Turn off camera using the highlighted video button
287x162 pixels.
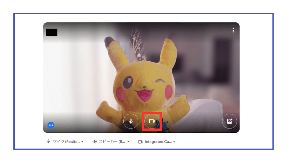click(x=152, y=121)
